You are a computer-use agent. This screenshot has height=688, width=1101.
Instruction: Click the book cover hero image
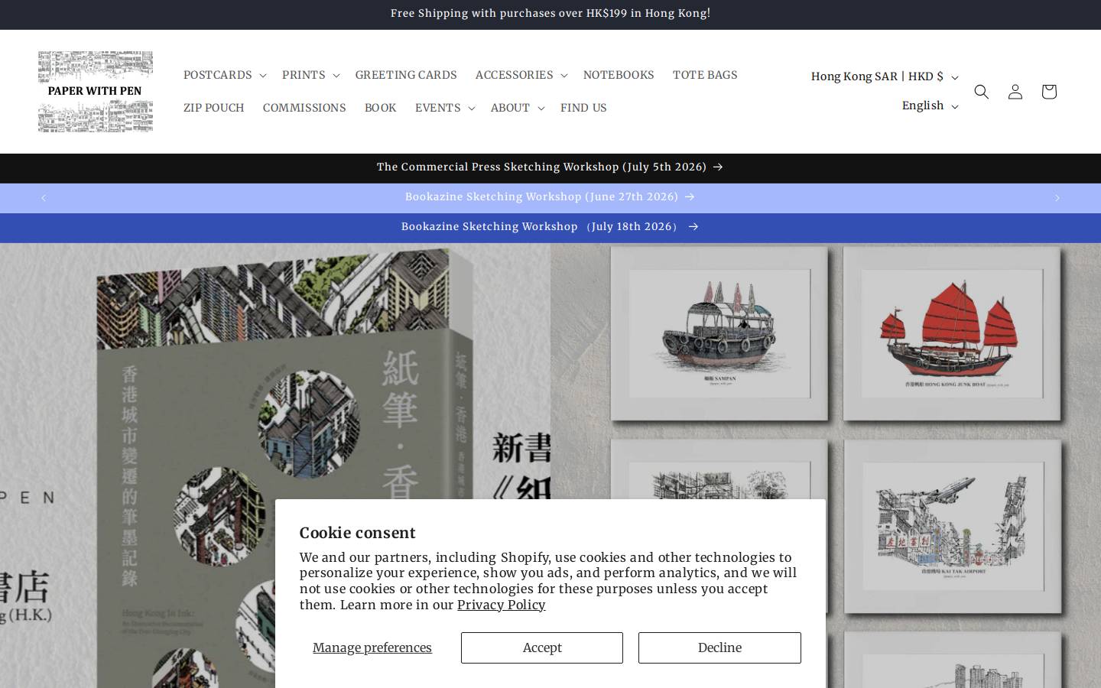(x=275, y=466)
